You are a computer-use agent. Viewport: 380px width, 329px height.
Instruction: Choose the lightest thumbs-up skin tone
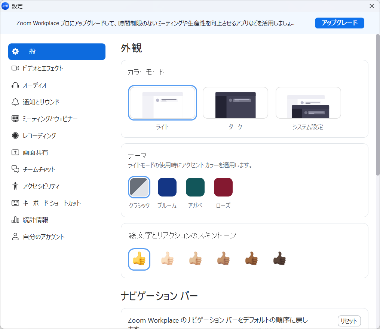[167, 259]
